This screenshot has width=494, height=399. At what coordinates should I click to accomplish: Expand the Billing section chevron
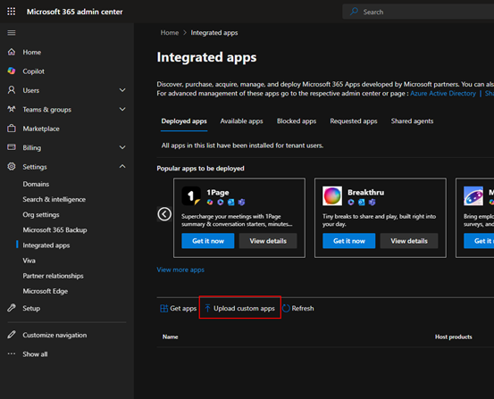point(122,147)
